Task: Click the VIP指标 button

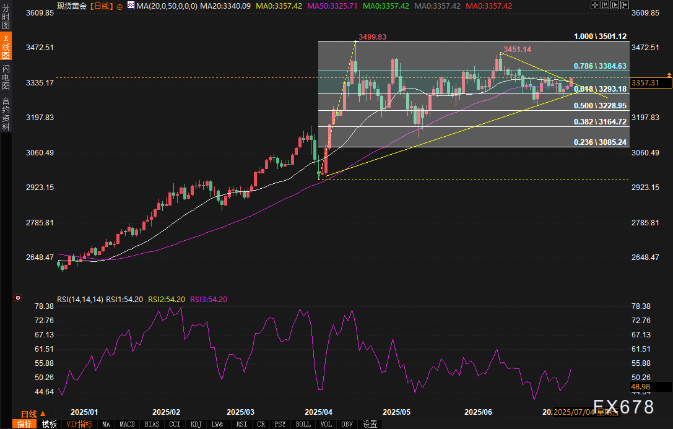Action: click(79, 424)
